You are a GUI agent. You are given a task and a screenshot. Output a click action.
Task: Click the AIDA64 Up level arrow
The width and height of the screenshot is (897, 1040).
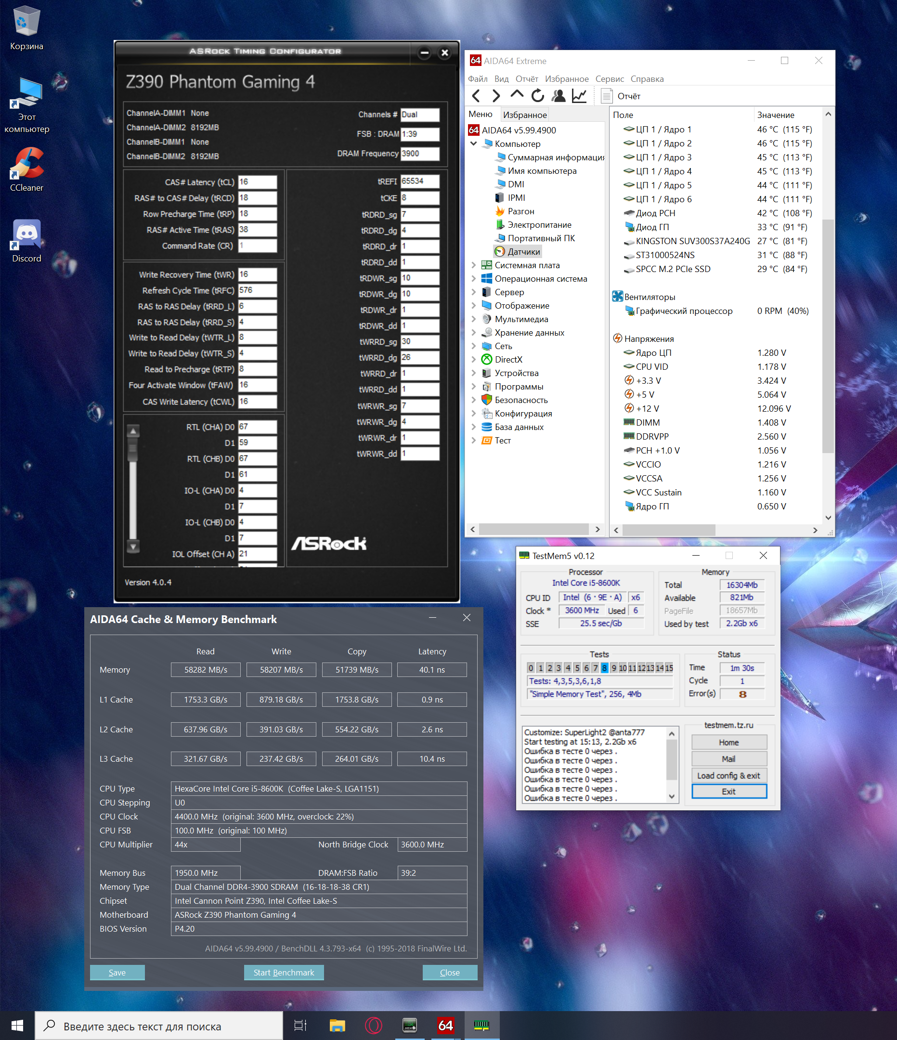point(517,94)
